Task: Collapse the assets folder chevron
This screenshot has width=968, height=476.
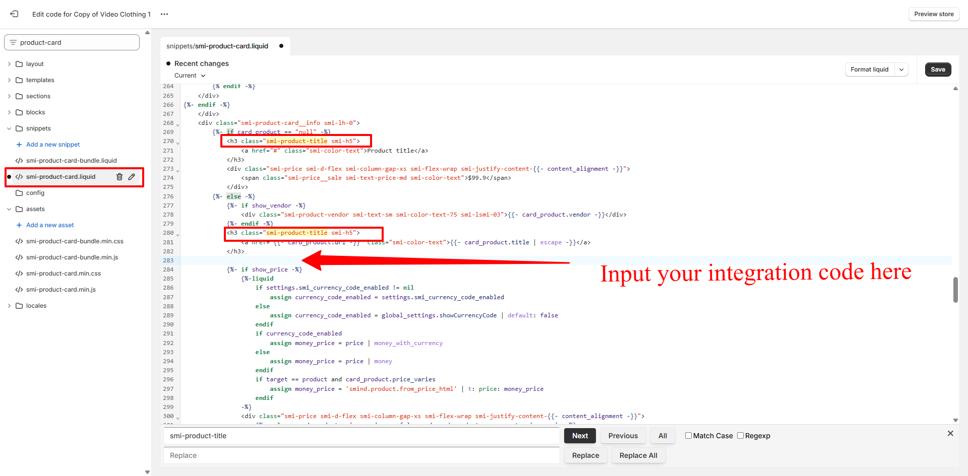Action: [9, 209]
